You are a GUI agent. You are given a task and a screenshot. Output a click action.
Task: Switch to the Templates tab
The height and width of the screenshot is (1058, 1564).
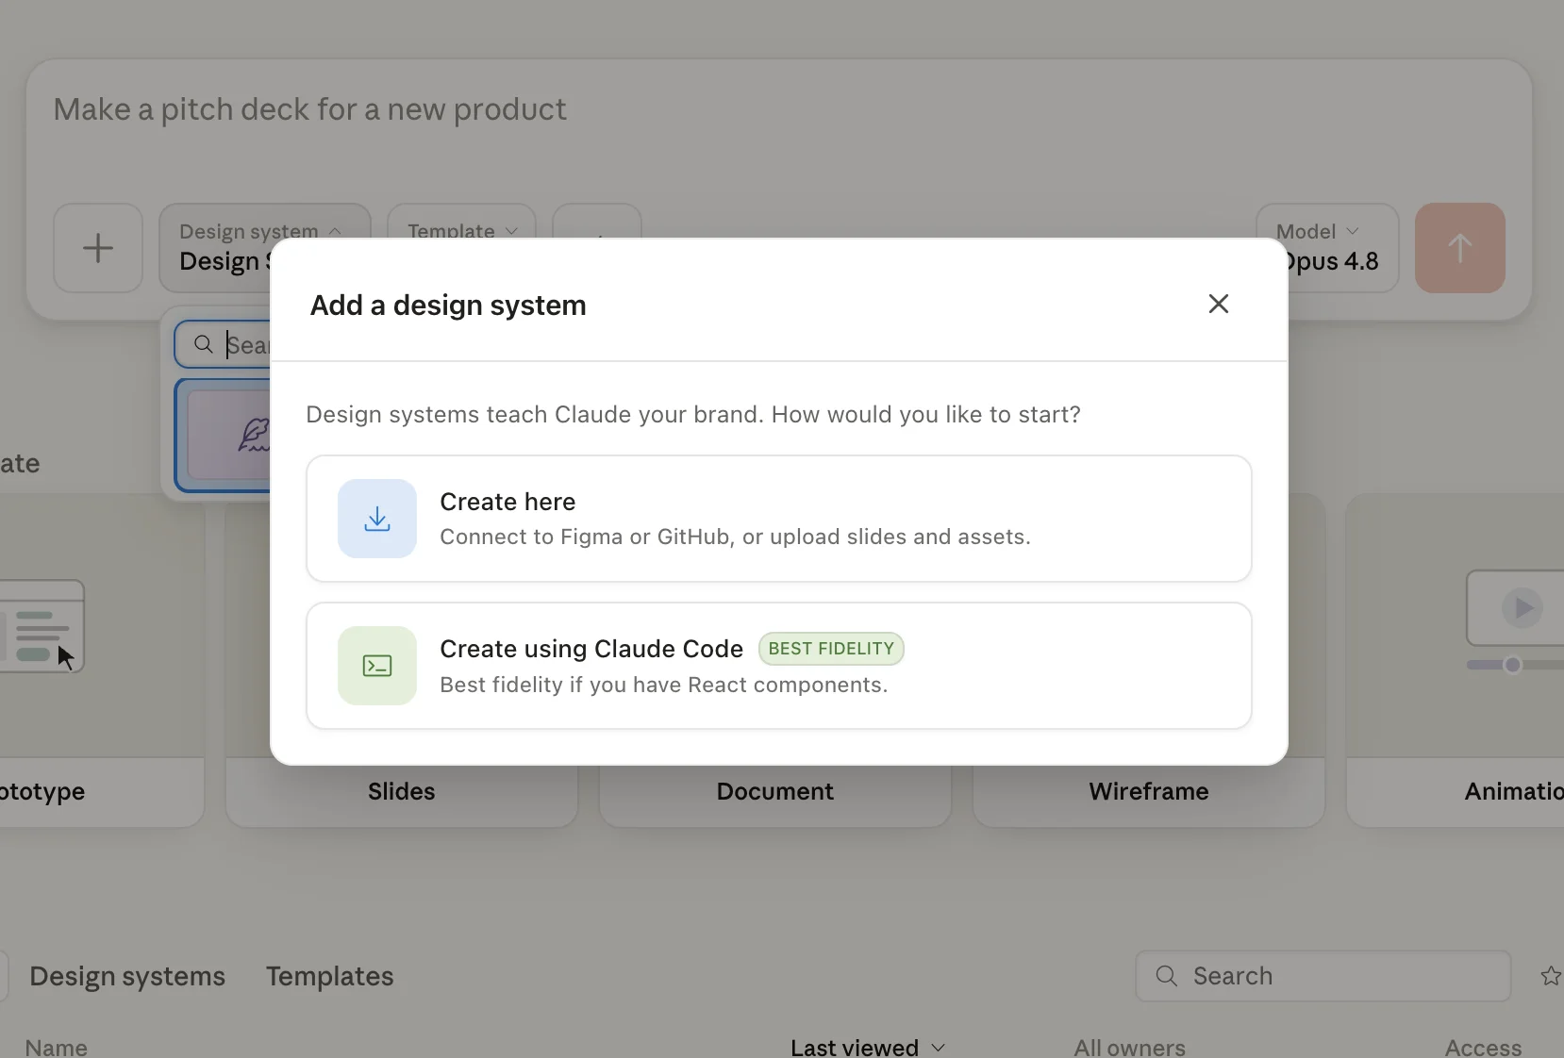(x=329, y=976)
